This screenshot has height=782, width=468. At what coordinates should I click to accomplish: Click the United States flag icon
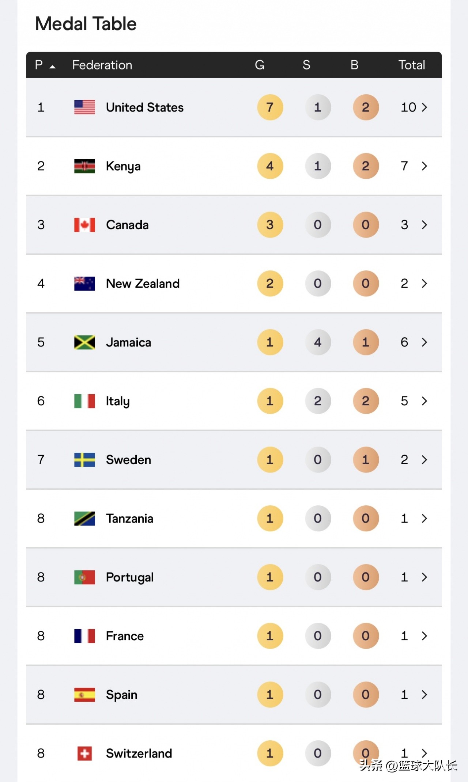click(x=84, y=107)
